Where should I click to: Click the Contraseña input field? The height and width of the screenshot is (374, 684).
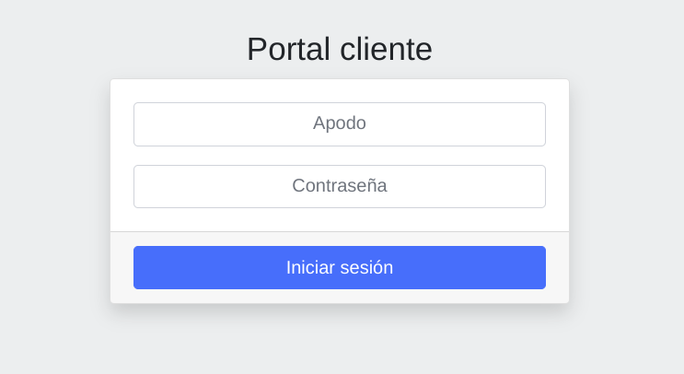pos(339,186)
